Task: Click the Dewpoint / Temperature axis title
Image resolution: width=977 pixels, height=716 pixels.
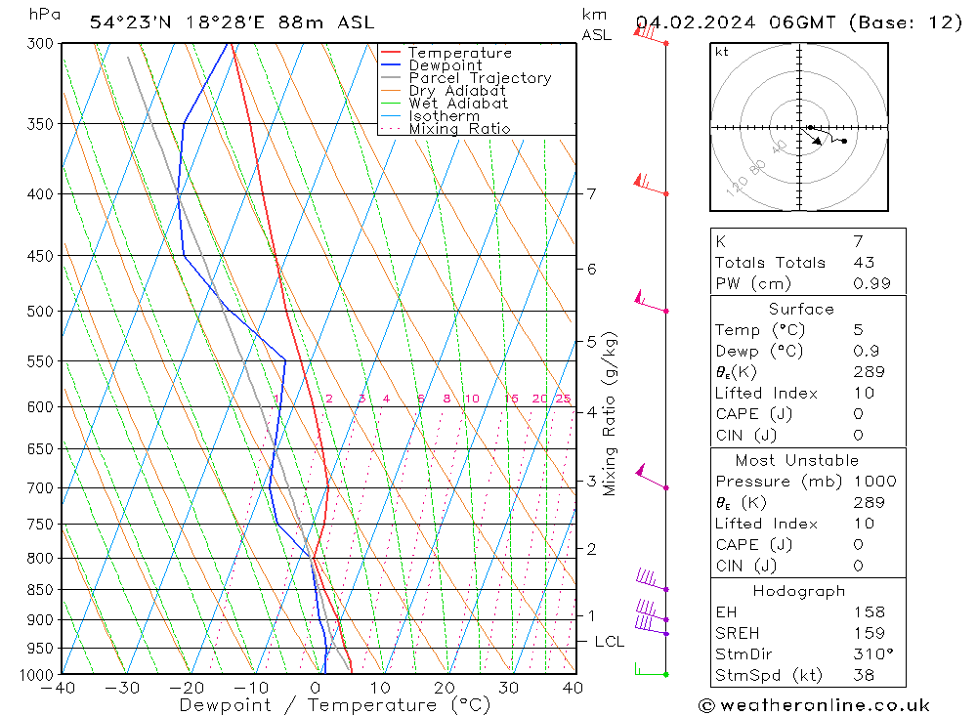Action: point(334,705)
